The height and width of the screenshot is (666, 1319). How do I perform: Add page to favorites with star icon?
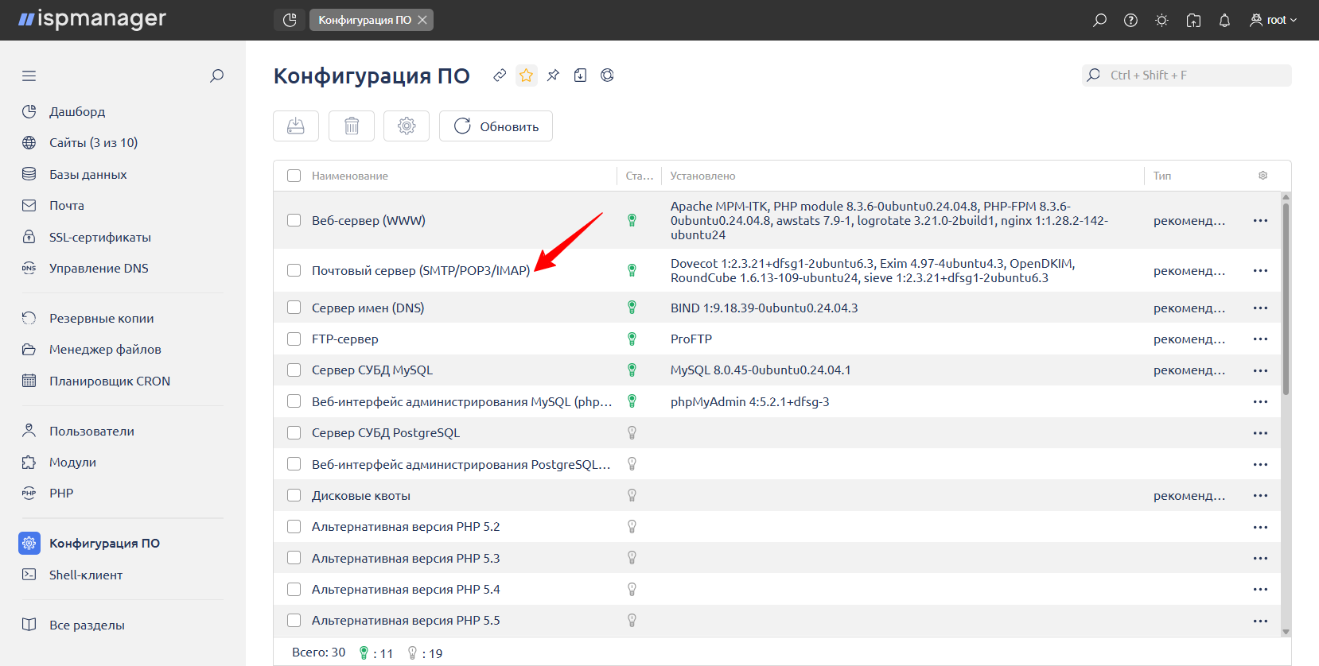point(526,76)
